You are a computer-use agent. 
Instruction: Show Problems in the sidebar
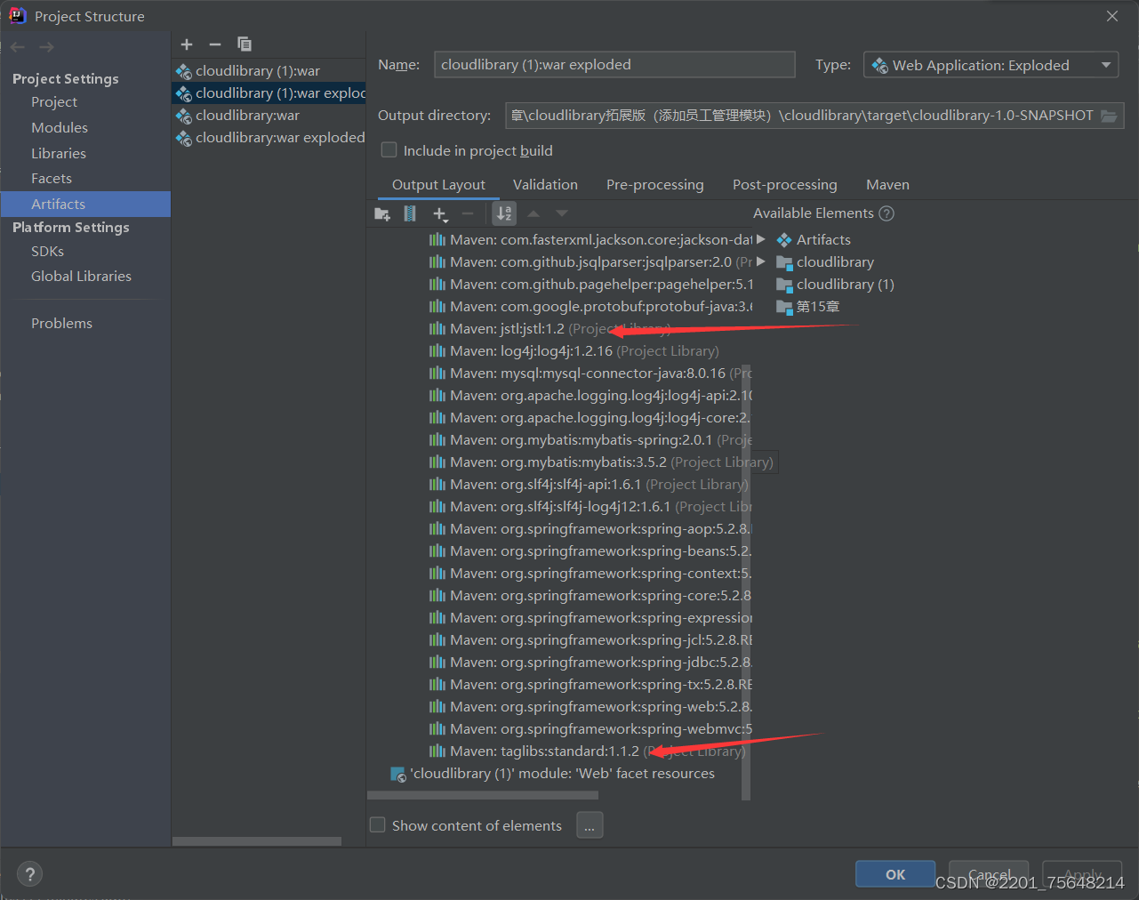tap(61, 324)
